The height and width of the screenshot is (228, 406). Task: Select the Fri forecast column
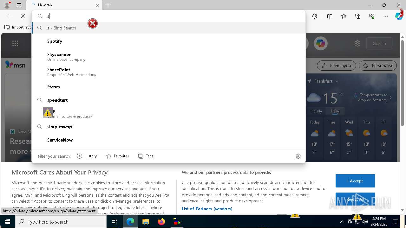click(x=384, y=138)
